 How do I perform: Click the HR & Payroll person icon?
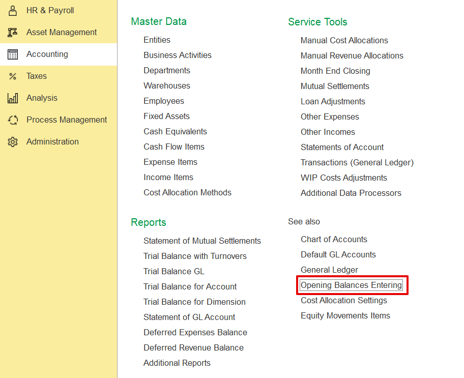pyautogui.click(x=13, y=11)
